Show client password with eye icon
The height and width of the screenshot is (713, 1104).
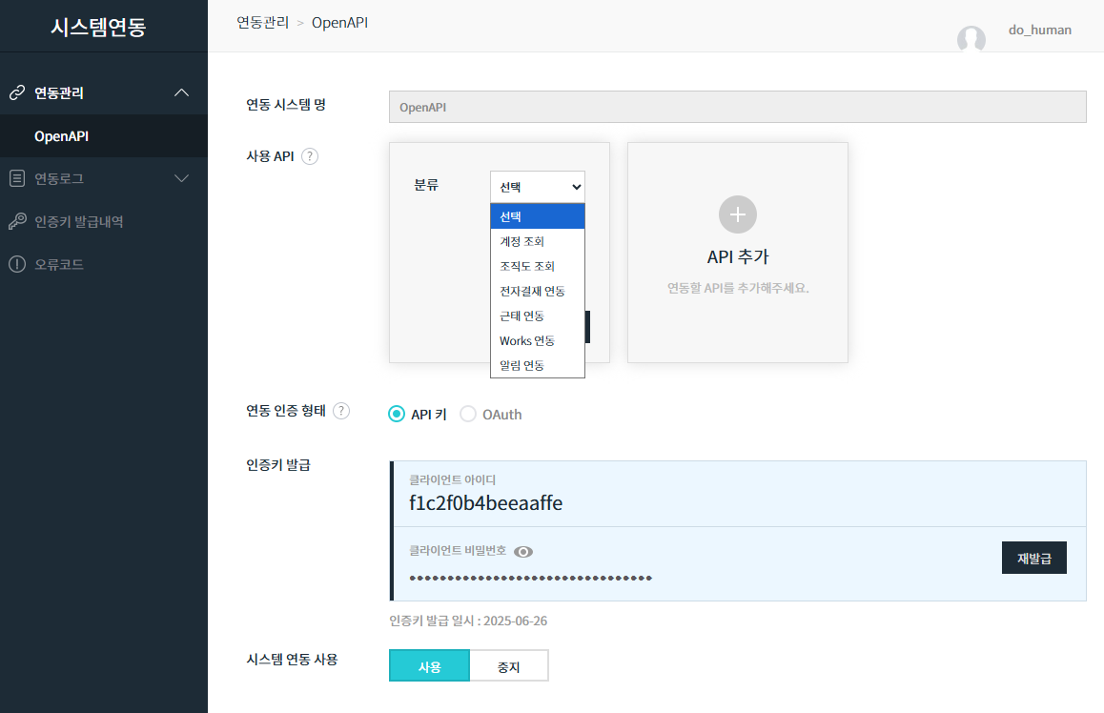click(x=523, y=552)
